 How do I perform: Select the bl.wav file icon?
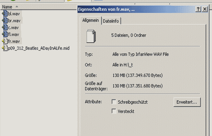point(5,14)
